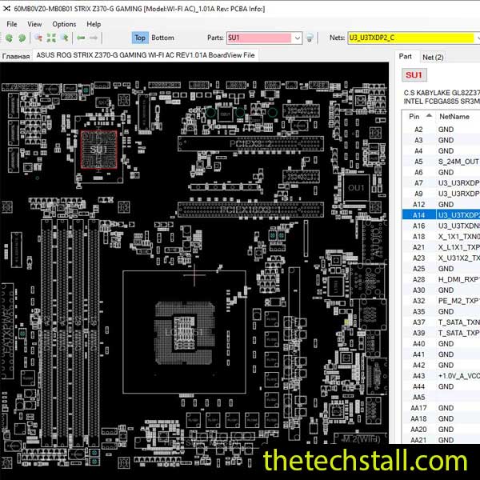
Task: Click the magnifier toolbar icon with green arrow, right of the fit-to-window icon
Action: (65, 38)
